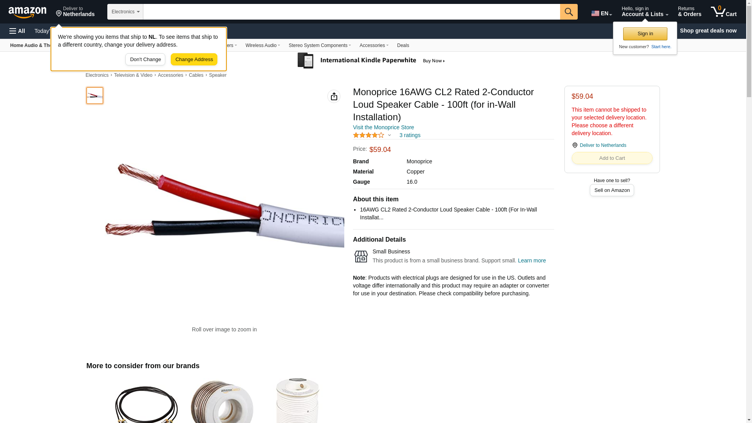Click the Deliver to Netherlands location link
Viewport: 752px width, 423px height.
click(x=599, y=145)
